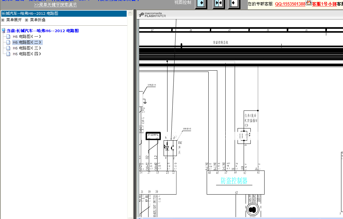Click the book icon of the root tree node
The height and width of the screenshot is (219, 343).
click(4, 31)
